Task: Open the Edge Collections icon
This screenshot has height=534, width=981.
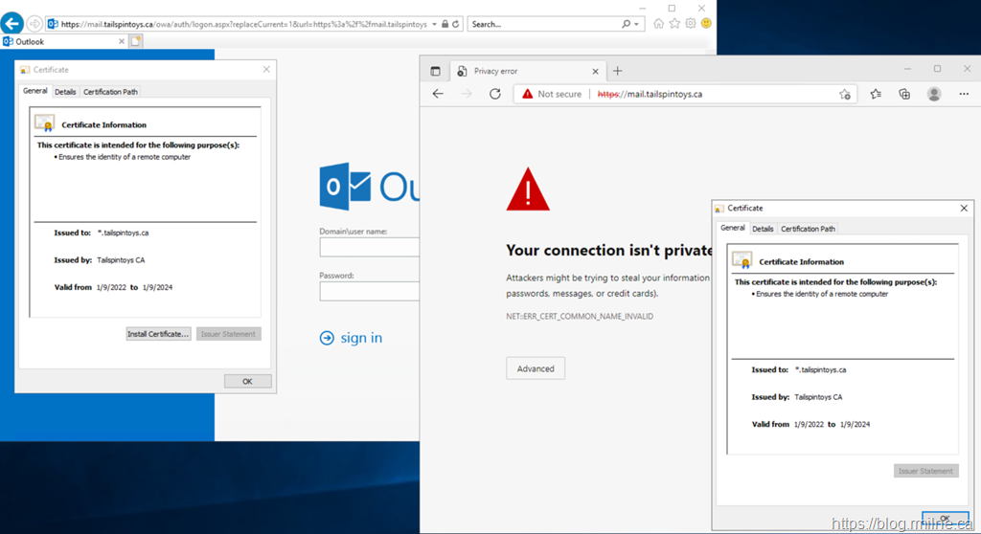Action: click(x=904, y=94)
